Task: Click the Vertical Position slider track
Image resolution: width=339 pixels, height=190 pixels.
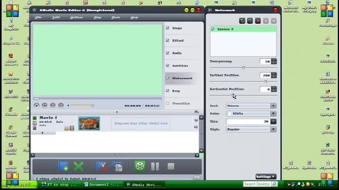Action: click(x=243, y=81)
